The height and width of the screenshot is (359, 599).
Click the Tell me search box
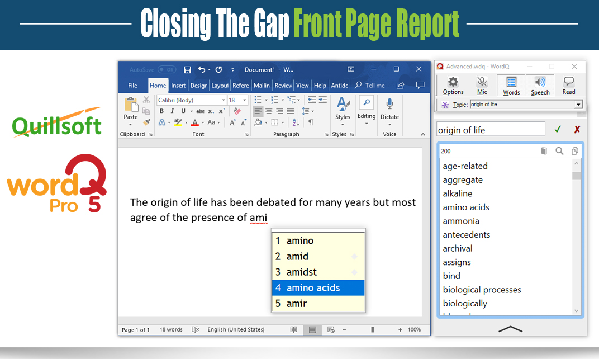[370, 86]
